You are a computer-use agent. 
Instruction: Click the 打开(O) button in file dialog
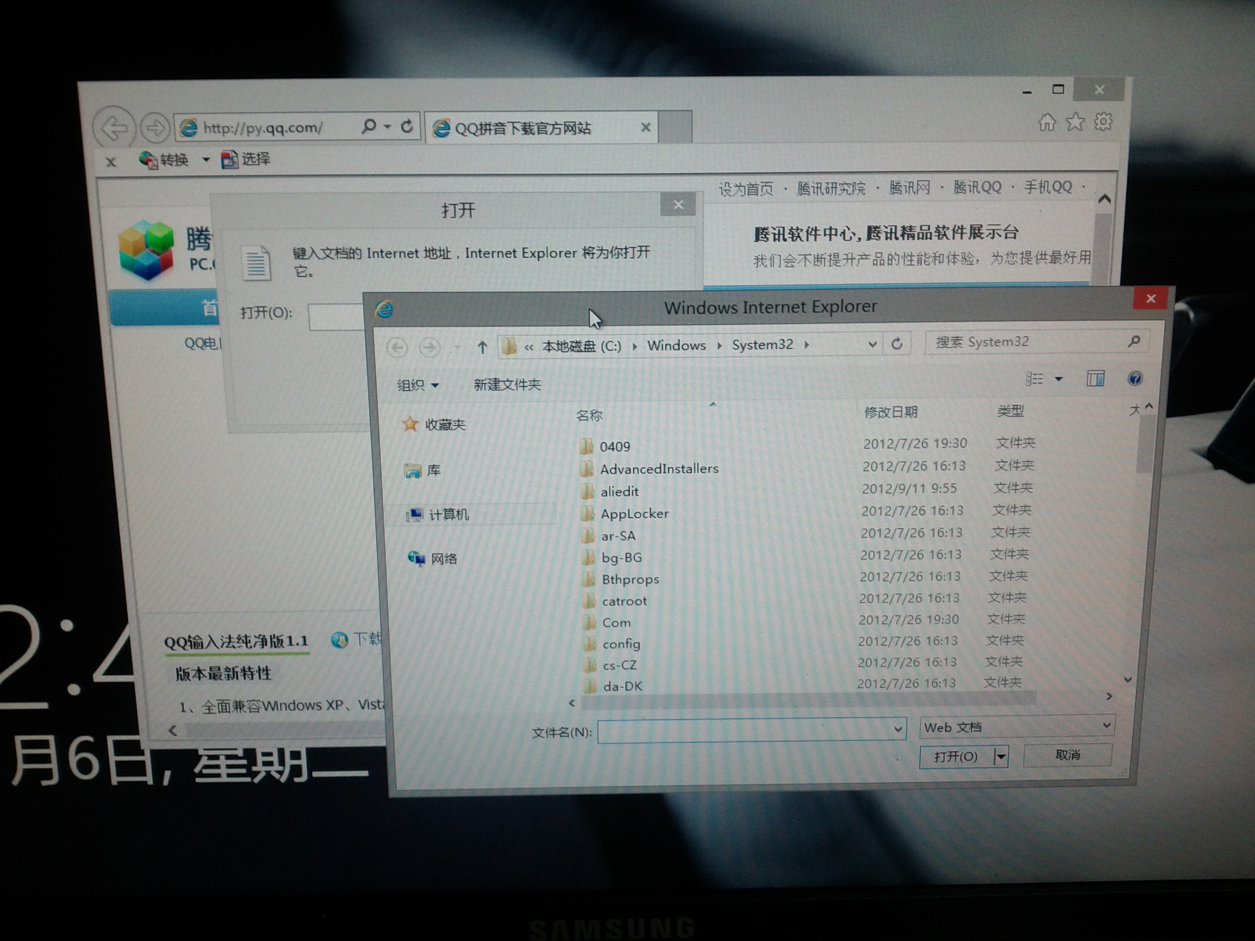pyautogui.click(x=956, y=757)
